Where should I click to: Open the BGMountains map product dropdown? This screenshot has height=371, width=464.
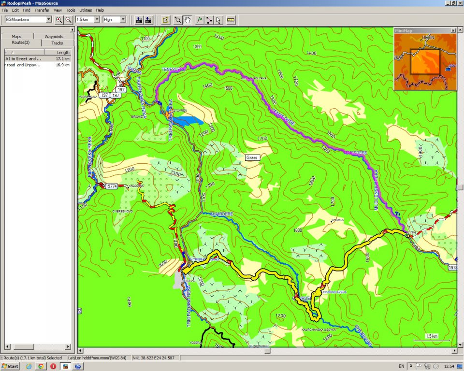48,20
